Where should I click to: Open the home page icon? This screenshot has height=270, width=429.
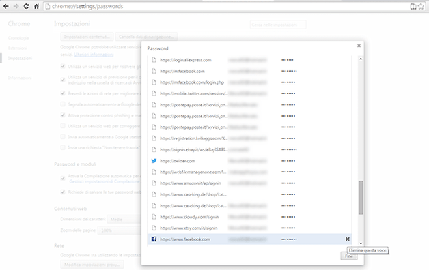tap(36, 6)
